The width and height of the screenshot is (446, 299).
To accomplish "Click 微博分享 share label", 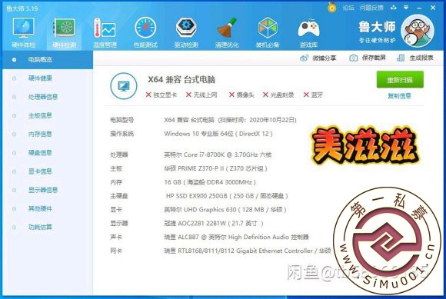I will coord(325,58).
